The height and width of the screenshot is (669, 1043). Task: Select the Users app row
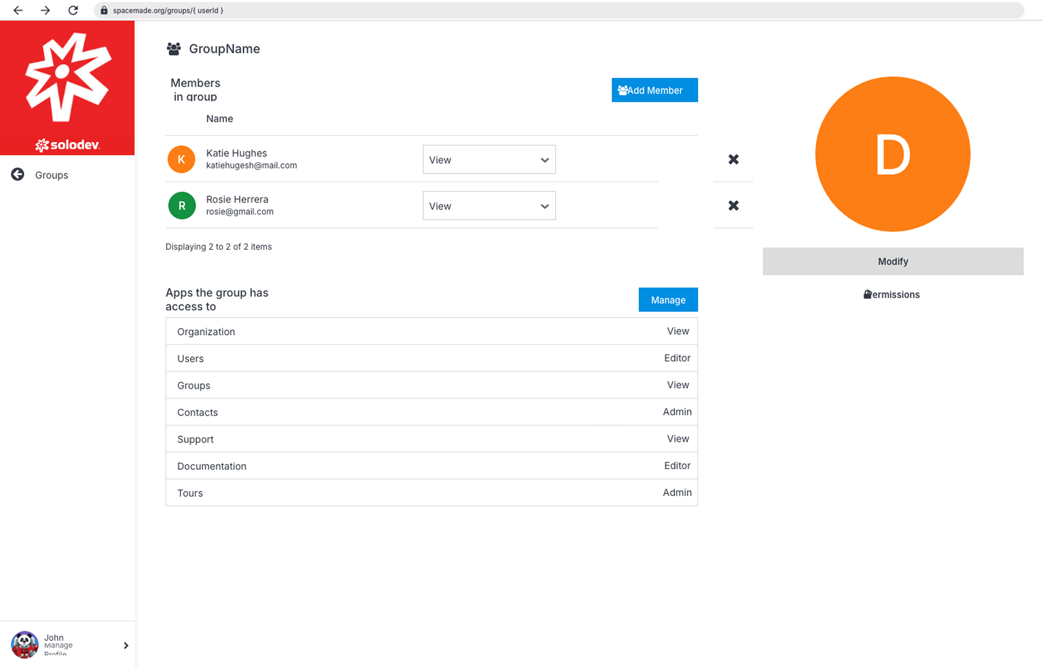pos(431,358)
